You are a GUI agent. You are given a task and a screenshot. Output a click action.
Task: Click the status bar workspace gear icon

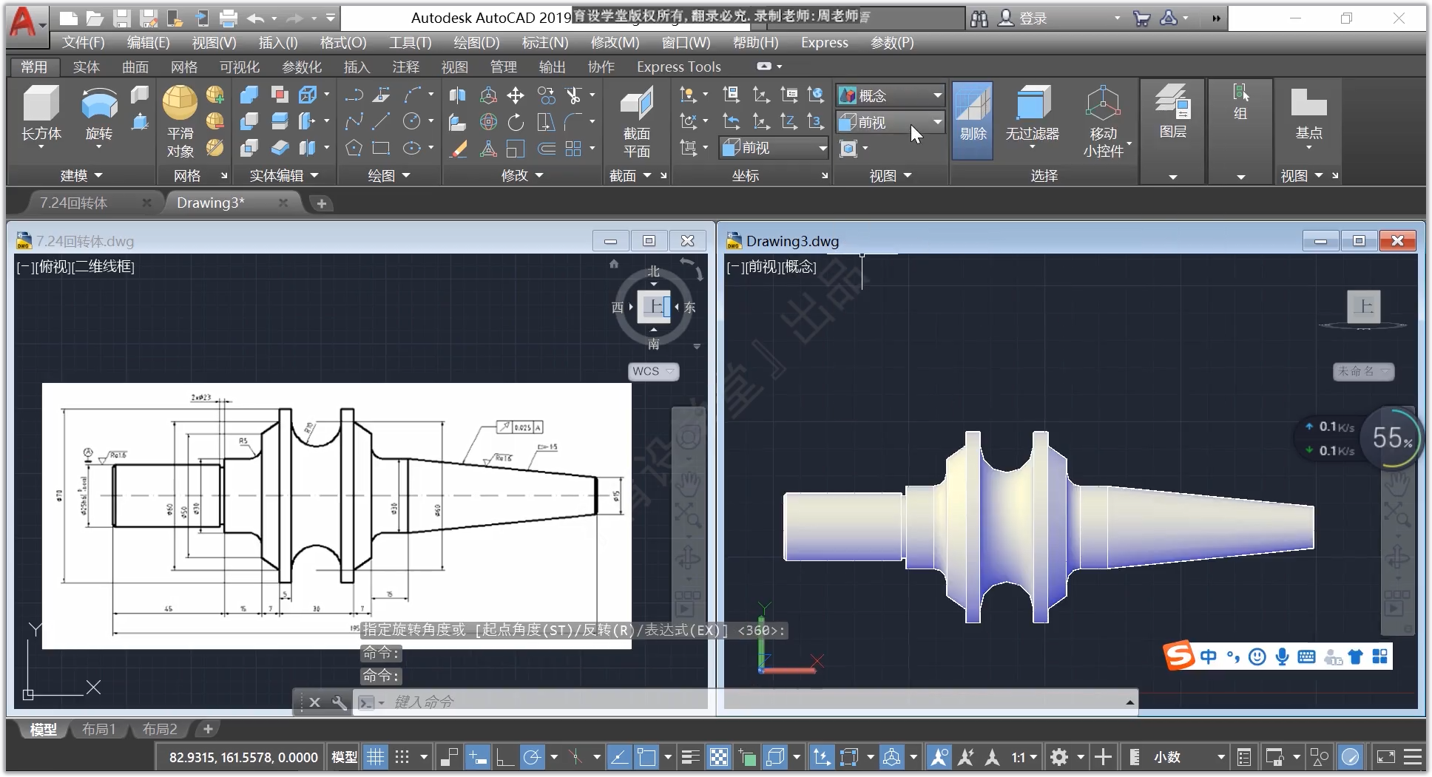(1059, 757)
